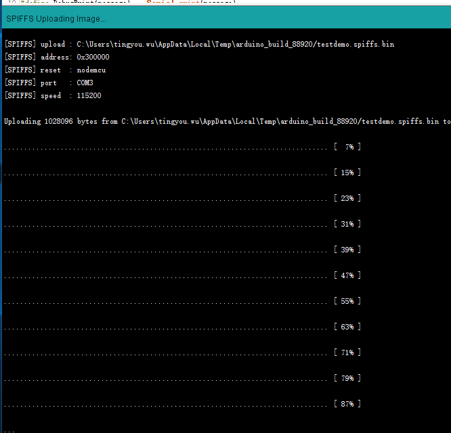Viewport: 451px width, 433px height.
Task: Click the "[ 79% ]" progress marker
Action: [x=347, y=378]
